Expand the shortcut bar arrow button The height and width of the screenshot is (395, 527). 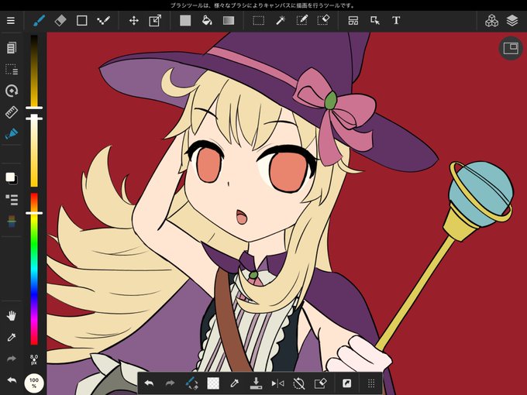point(346,383)
